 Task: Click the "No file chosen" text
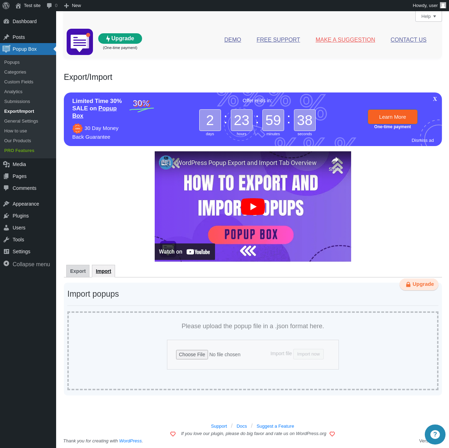tap(225, 354)
